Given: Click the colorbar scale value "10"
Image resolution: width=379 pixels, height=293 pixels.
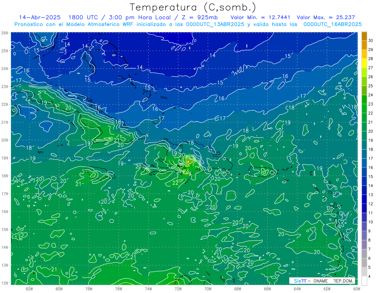Looking at the screenshot, I should 371,222.
